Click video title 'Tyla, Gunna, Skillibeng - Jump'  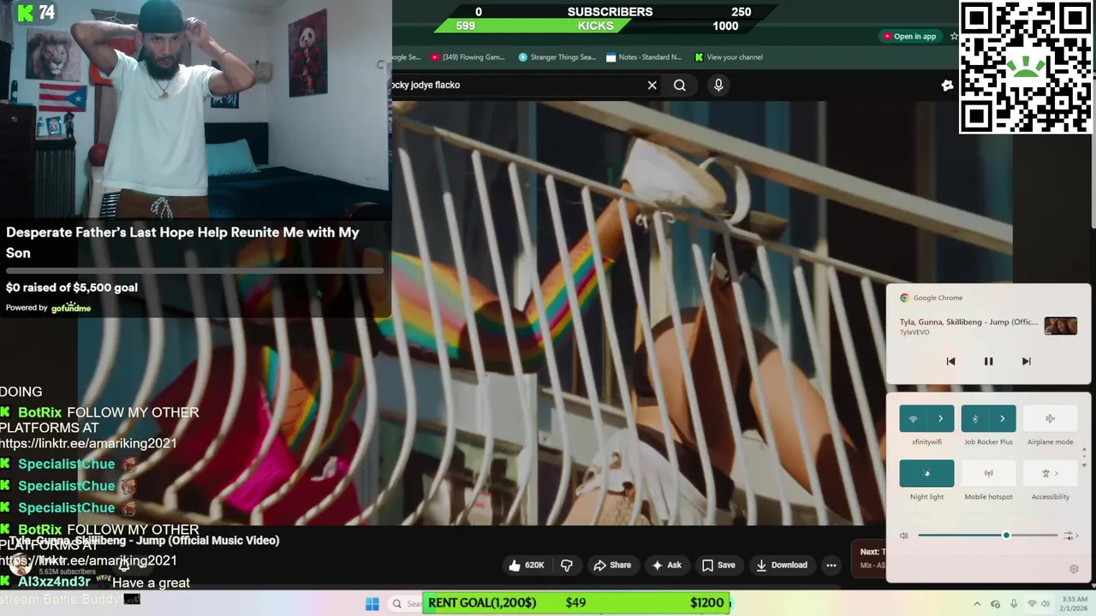(x=144, y=541)
